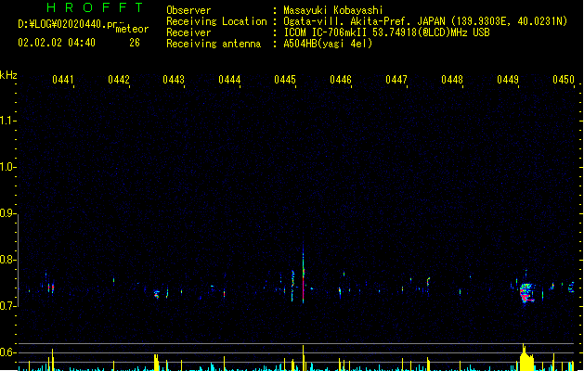This screenshot has height=371, width=584.
Task: Click the 0447 time marker
Action: [x=396, y=80]
